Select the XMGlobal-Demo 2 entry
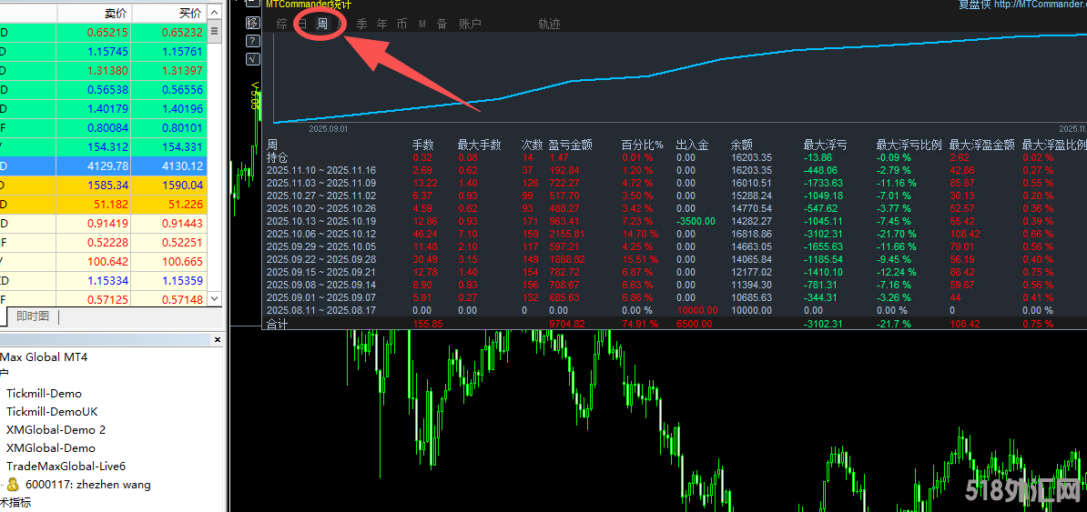Image resolution: width=1087 pixels, height=512 pixels. pos(56,429)
